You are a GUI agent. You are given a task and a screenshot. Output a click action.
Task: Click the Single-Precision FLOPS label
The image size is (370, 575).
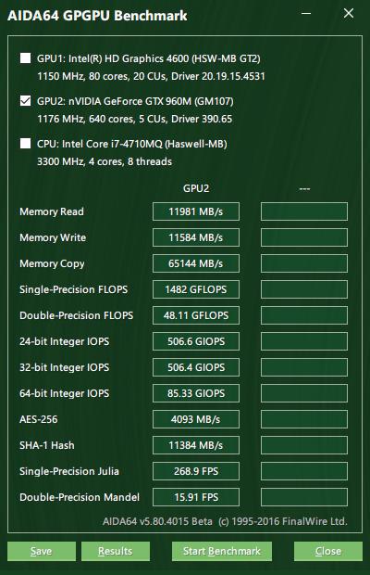point(73,289)
